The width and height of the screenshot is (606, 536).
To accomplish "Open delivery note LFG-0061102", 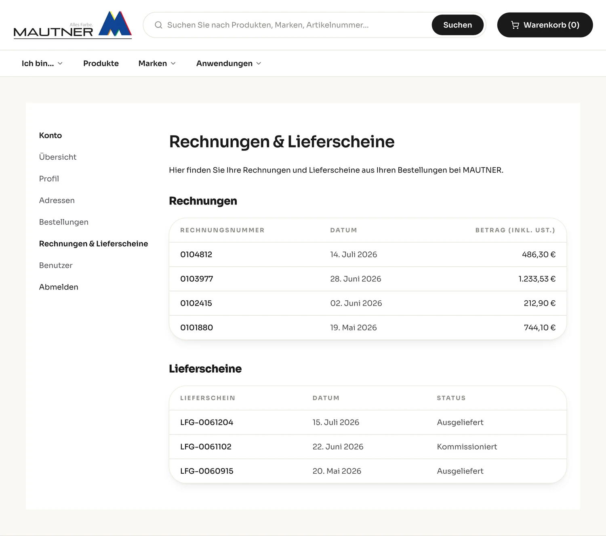I will pyautogui.click(x=206, y=447).
